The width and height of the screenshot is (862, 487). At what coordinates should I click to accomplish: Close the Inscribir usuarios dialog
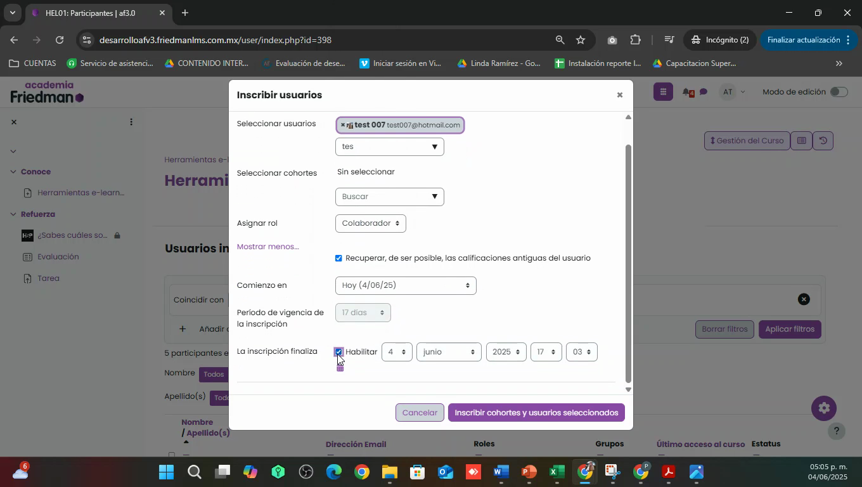(620, 95)
